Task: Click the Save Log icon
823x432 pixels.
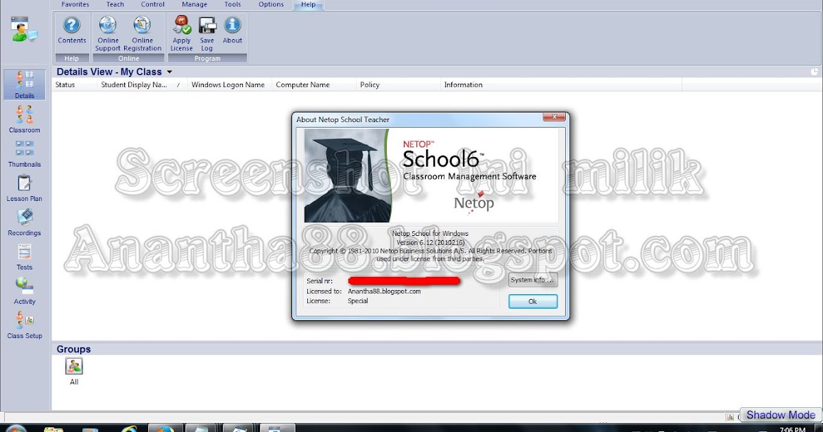Action: click(x=207, y=34)
